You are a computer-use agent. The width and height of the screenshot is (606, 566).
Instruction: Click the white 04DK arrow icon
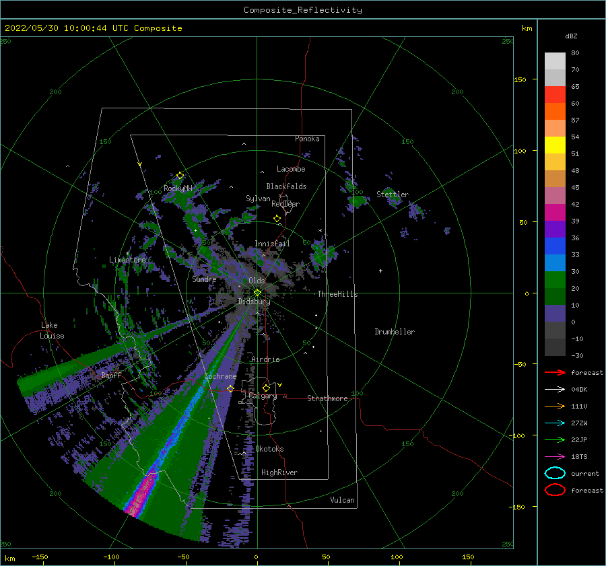(555, 389)
